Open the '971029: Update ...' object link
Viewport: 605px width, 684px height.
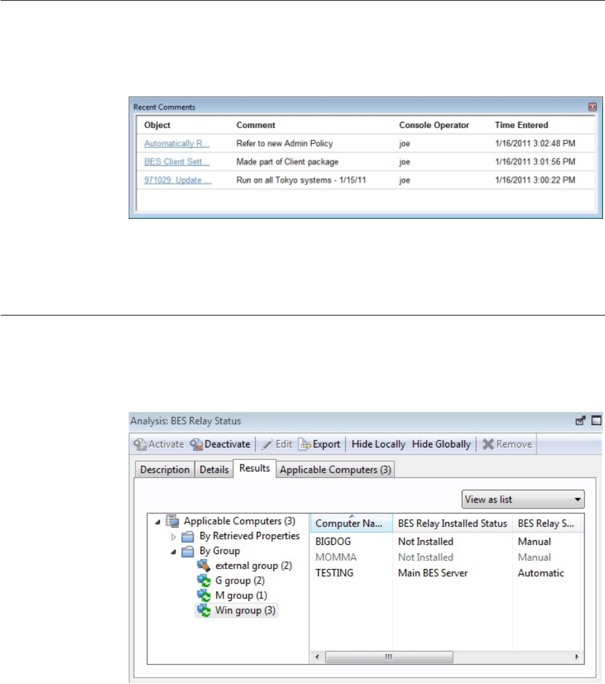177,180
